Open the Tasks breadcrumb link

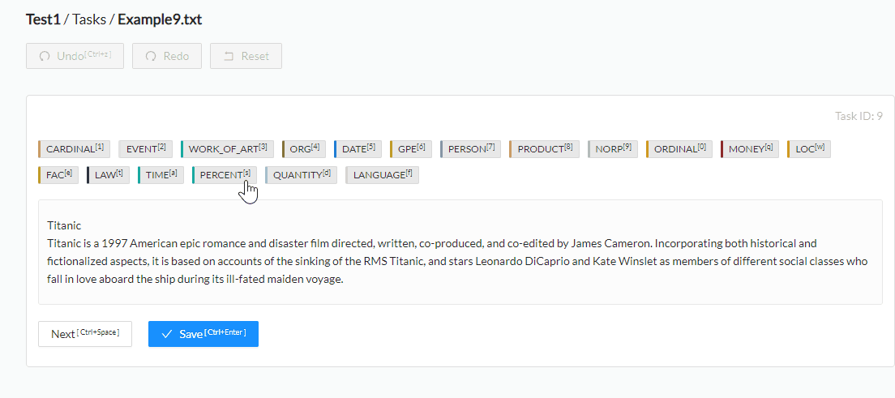pos(90,19)
